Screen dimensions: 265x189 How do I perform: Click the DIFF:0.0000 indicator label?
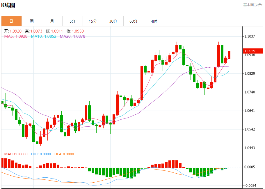pos(41,154)
